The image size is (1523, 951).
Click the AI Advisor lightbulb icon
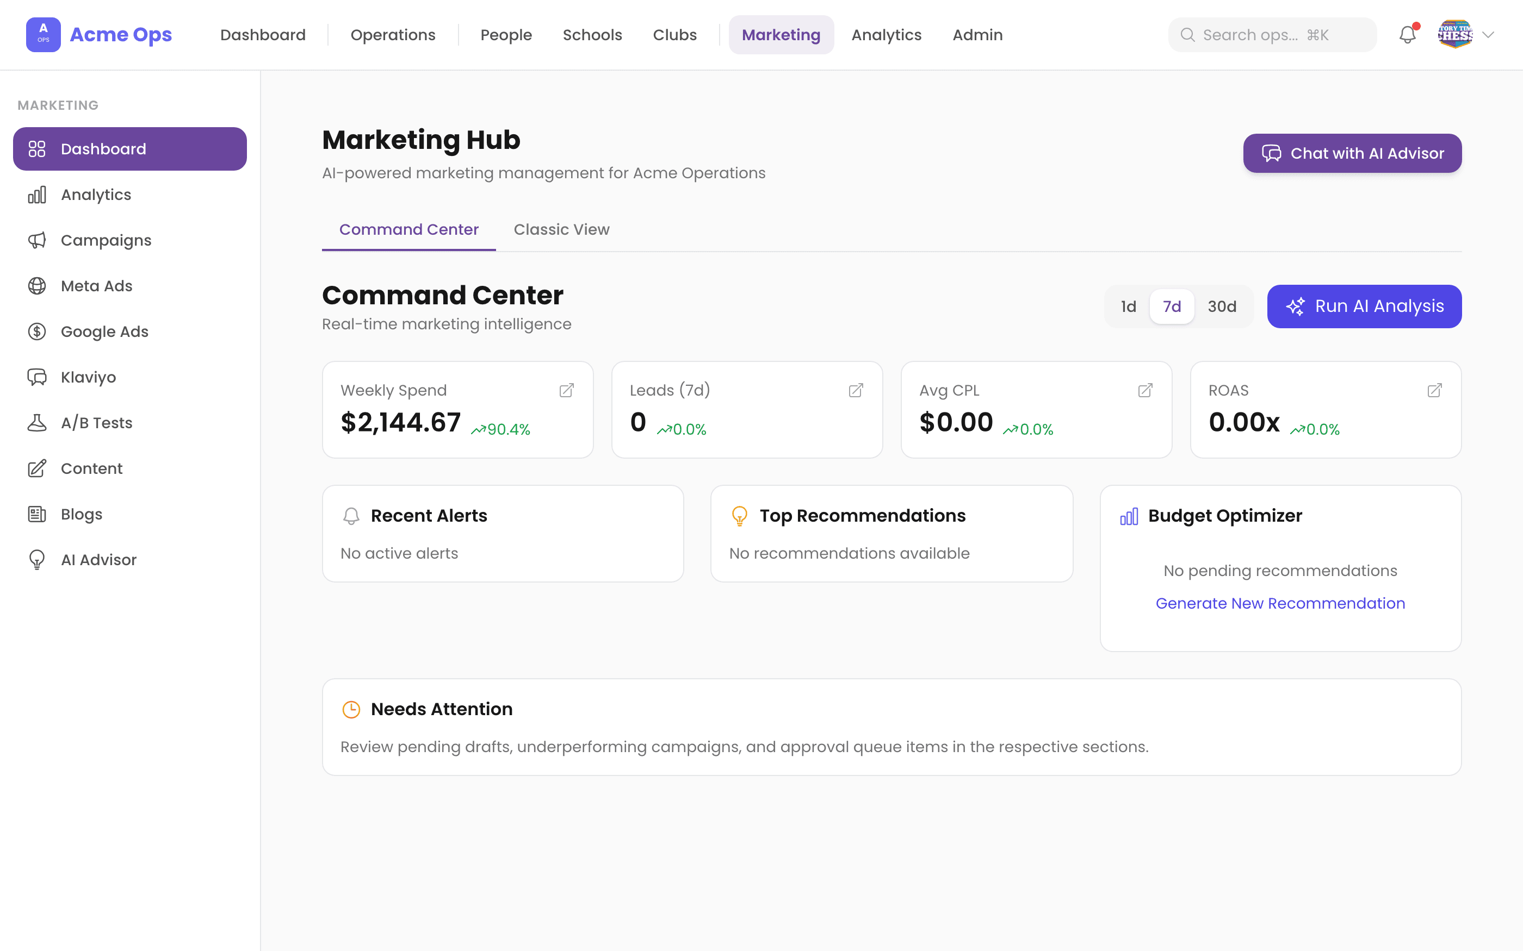click(x=38, y=559)
